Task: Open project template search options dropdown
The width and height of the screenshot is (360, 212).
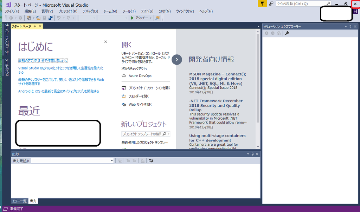Action: (x=169, y=134)
